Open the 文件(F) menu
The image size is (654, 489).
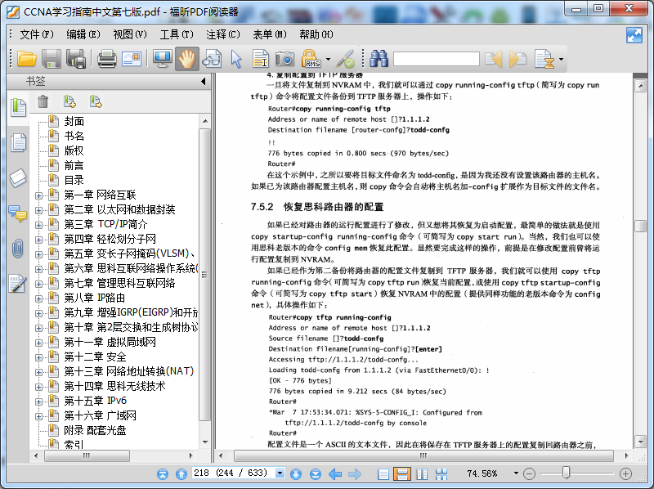click(x=37, y=34)
